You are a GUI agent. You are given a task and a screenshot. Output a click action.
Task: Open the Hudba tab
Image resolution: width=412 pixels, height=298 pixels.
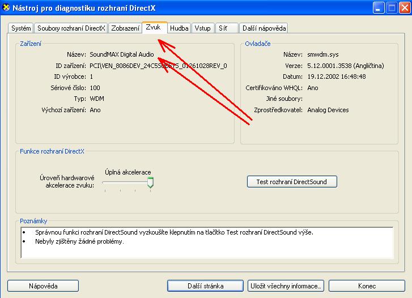(179, 28)
